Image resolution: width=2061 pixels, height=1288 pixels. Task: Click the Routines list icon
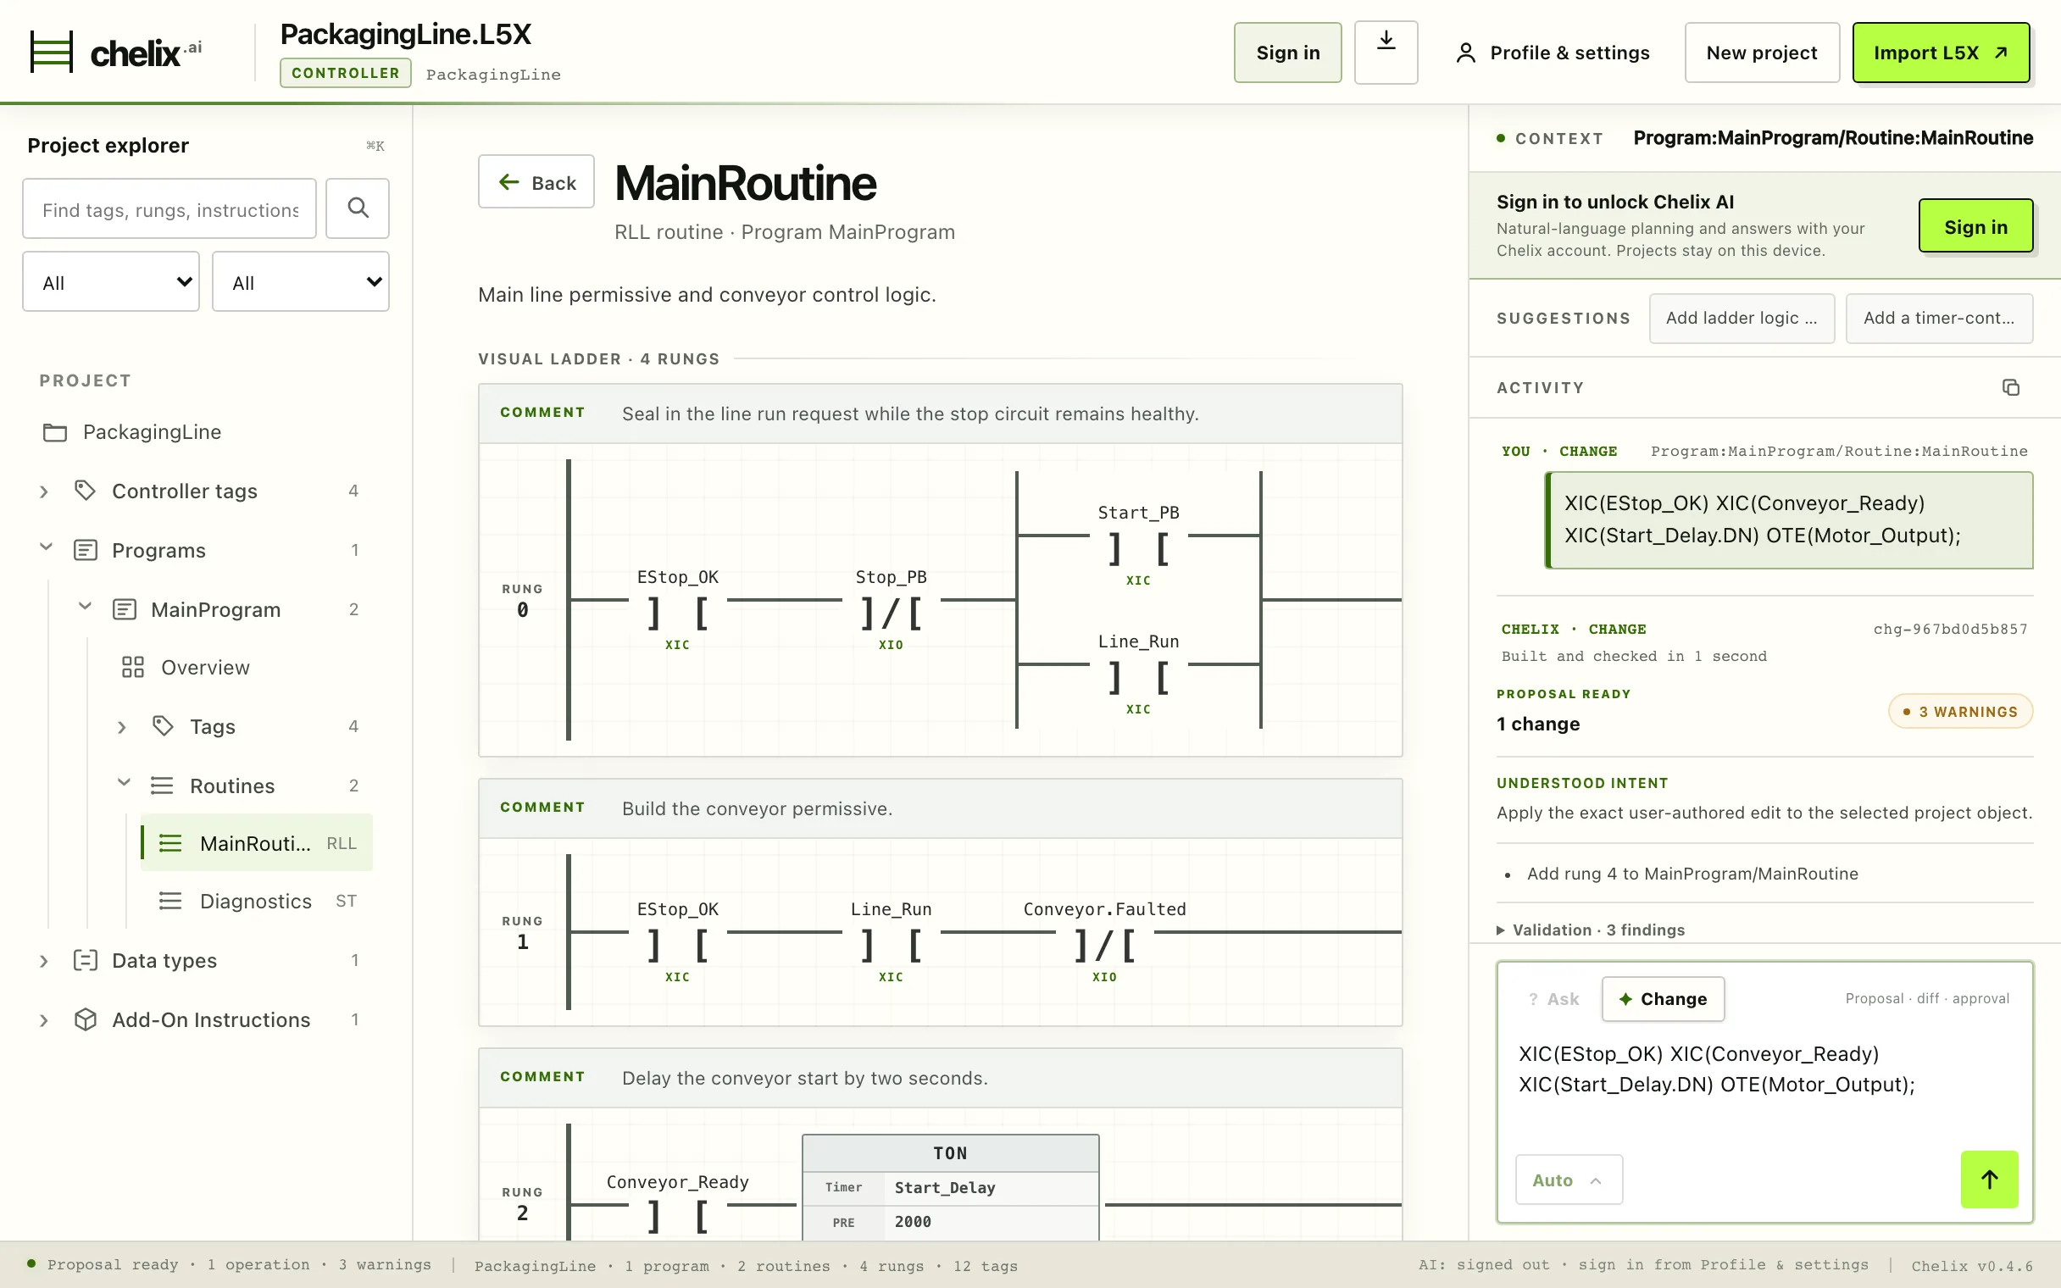pos(162,786)
